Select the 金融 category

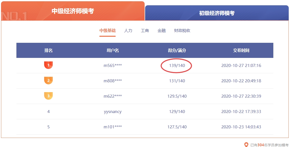[162, 30]
